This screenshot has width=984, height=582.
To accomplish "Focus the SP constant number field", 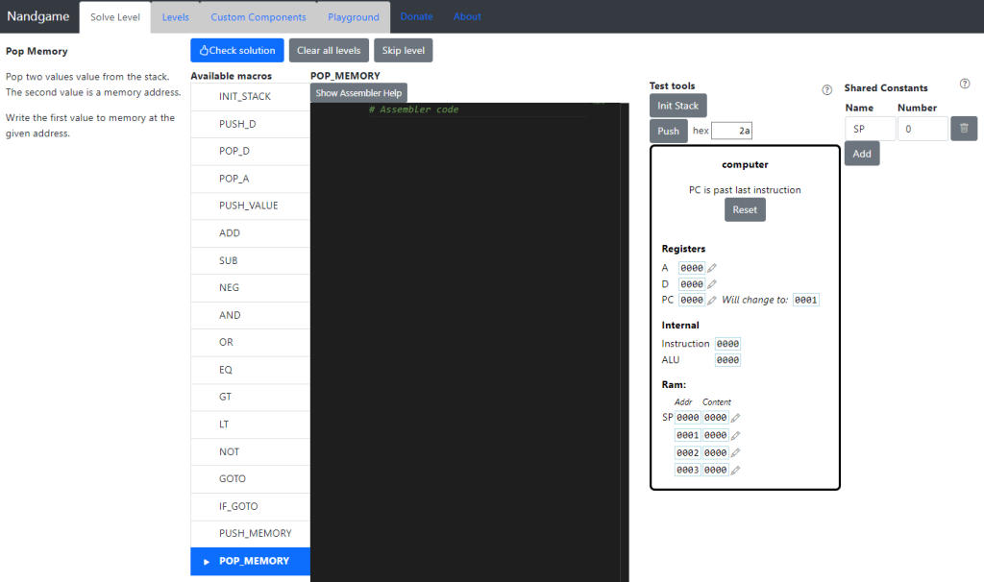I will [x=922, y=129].
